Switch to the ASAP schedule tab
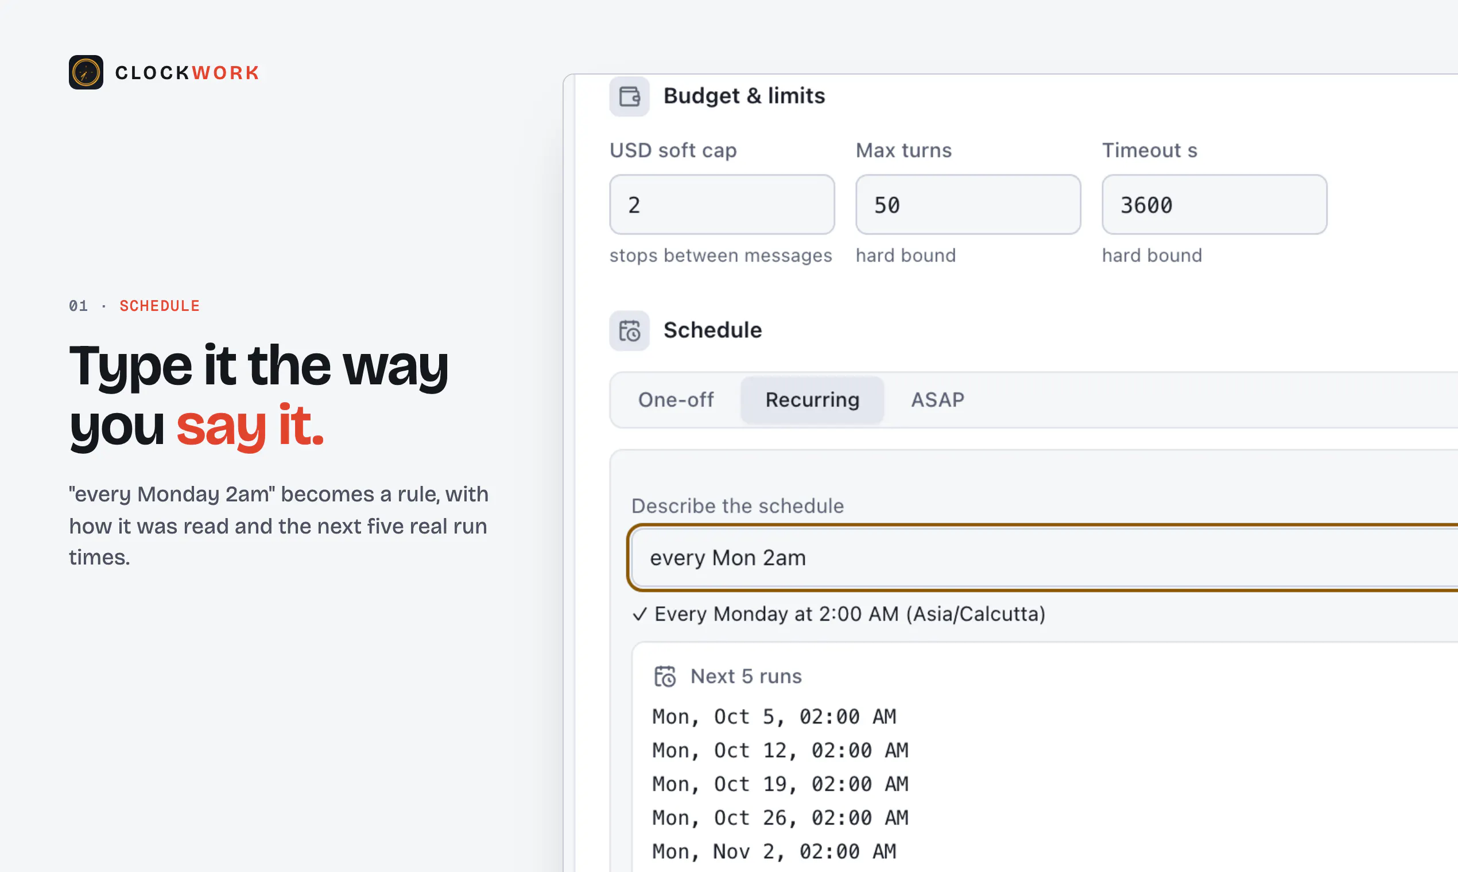This screenshot has width=1458, height=872. (937, 399)
